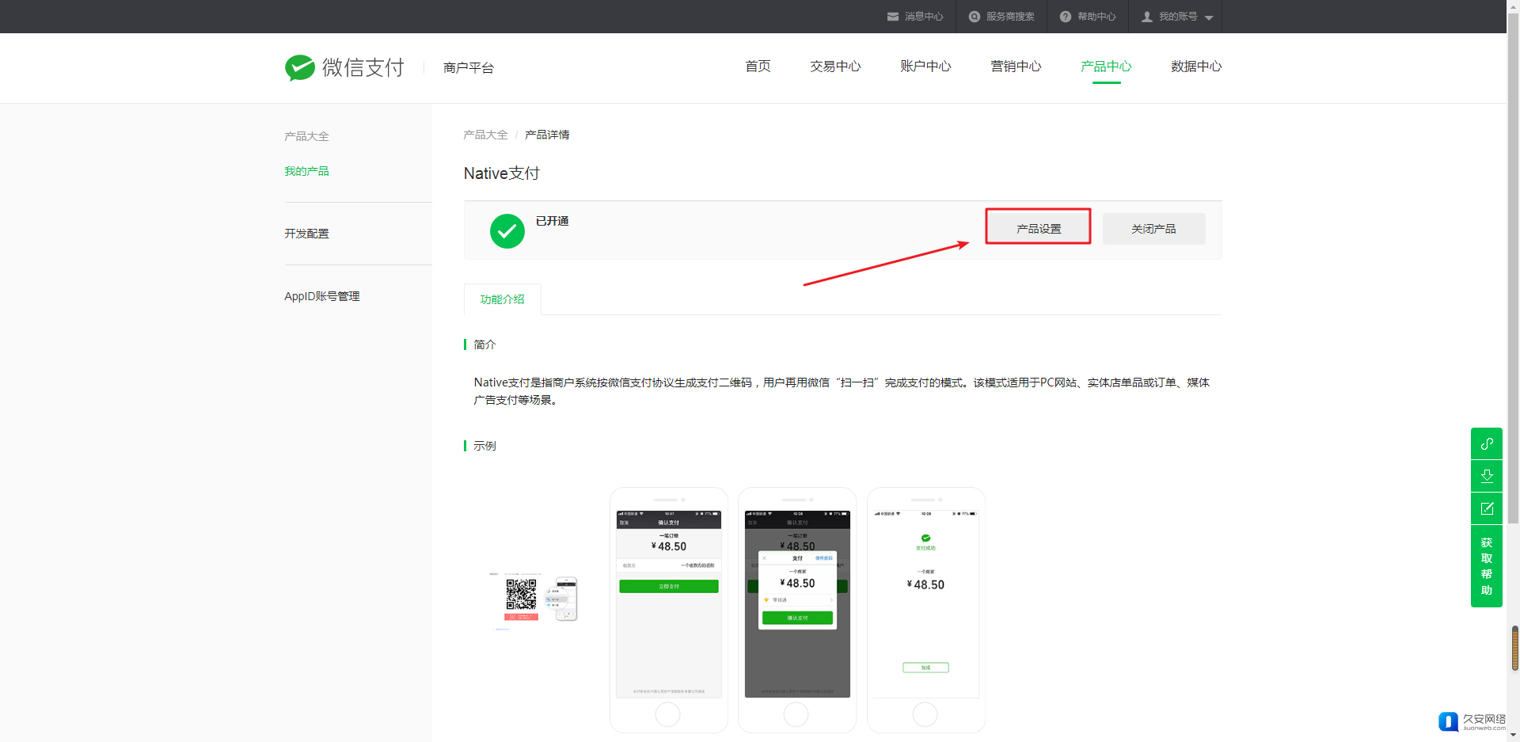Screen dimensions: 1520x742
Task: Click the help center question mark icon
Action: click(1066, 17)
